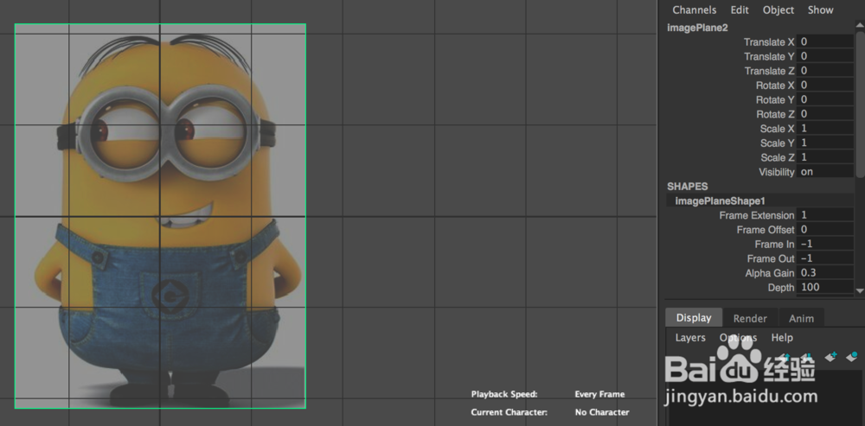
Task: Select the Rotate Y attribute label
Action: coord(775,99)
